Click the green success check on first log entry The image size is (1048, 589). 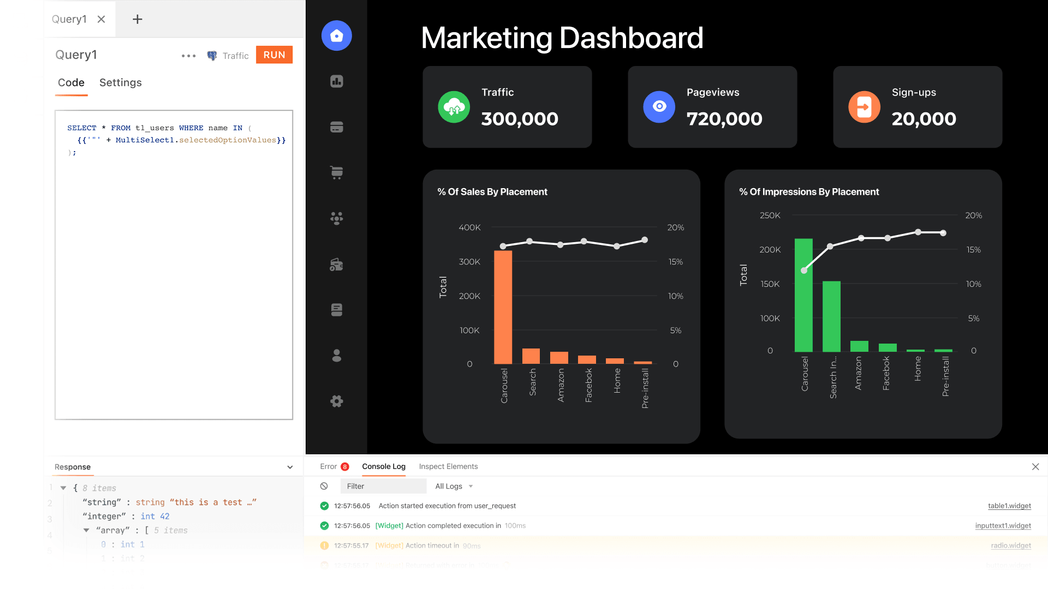coord(324,506)
